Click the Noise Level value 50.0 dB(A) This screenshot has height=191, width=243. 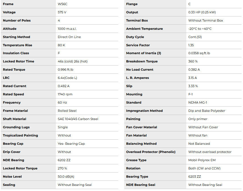point(66,177)
